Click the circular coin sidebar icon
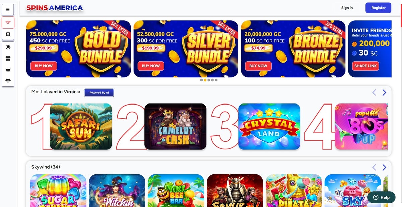The width and height of the screenshot is (402, 207). tap(8, 47)
